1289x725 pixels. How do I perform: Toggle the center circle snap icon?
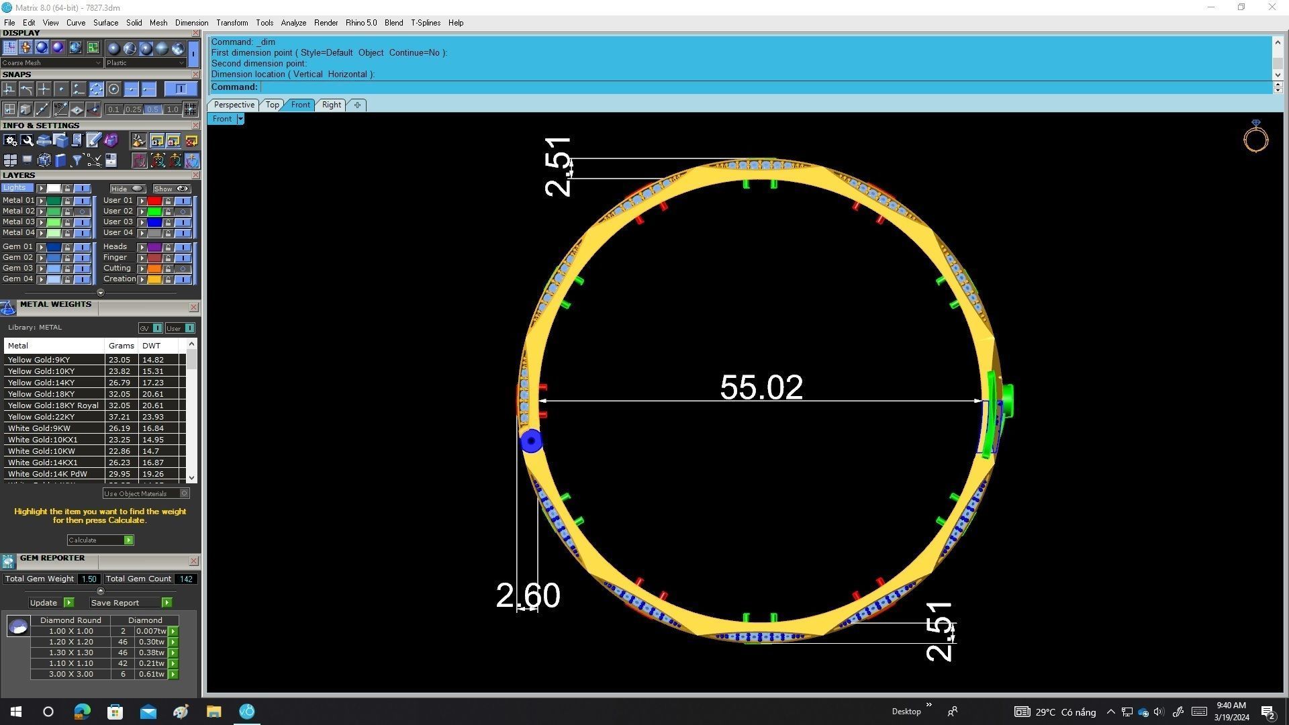[113, 89]
